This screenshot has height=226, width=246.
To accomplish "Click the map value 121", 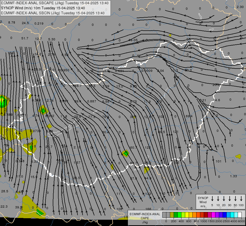I will [175, 132].
